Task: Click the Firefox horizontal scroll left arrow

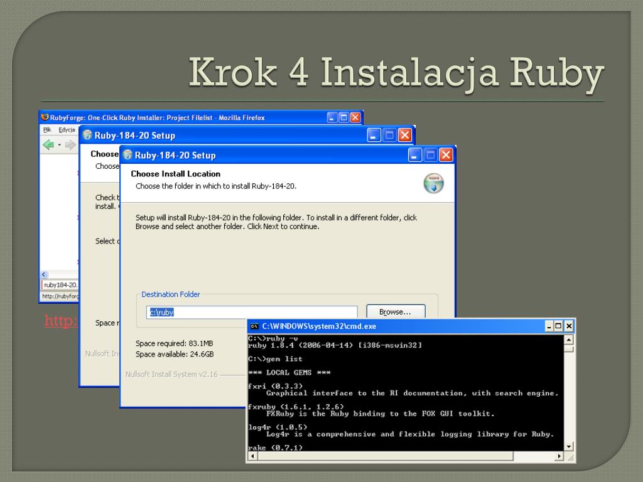Action: (x=44, y=274)
